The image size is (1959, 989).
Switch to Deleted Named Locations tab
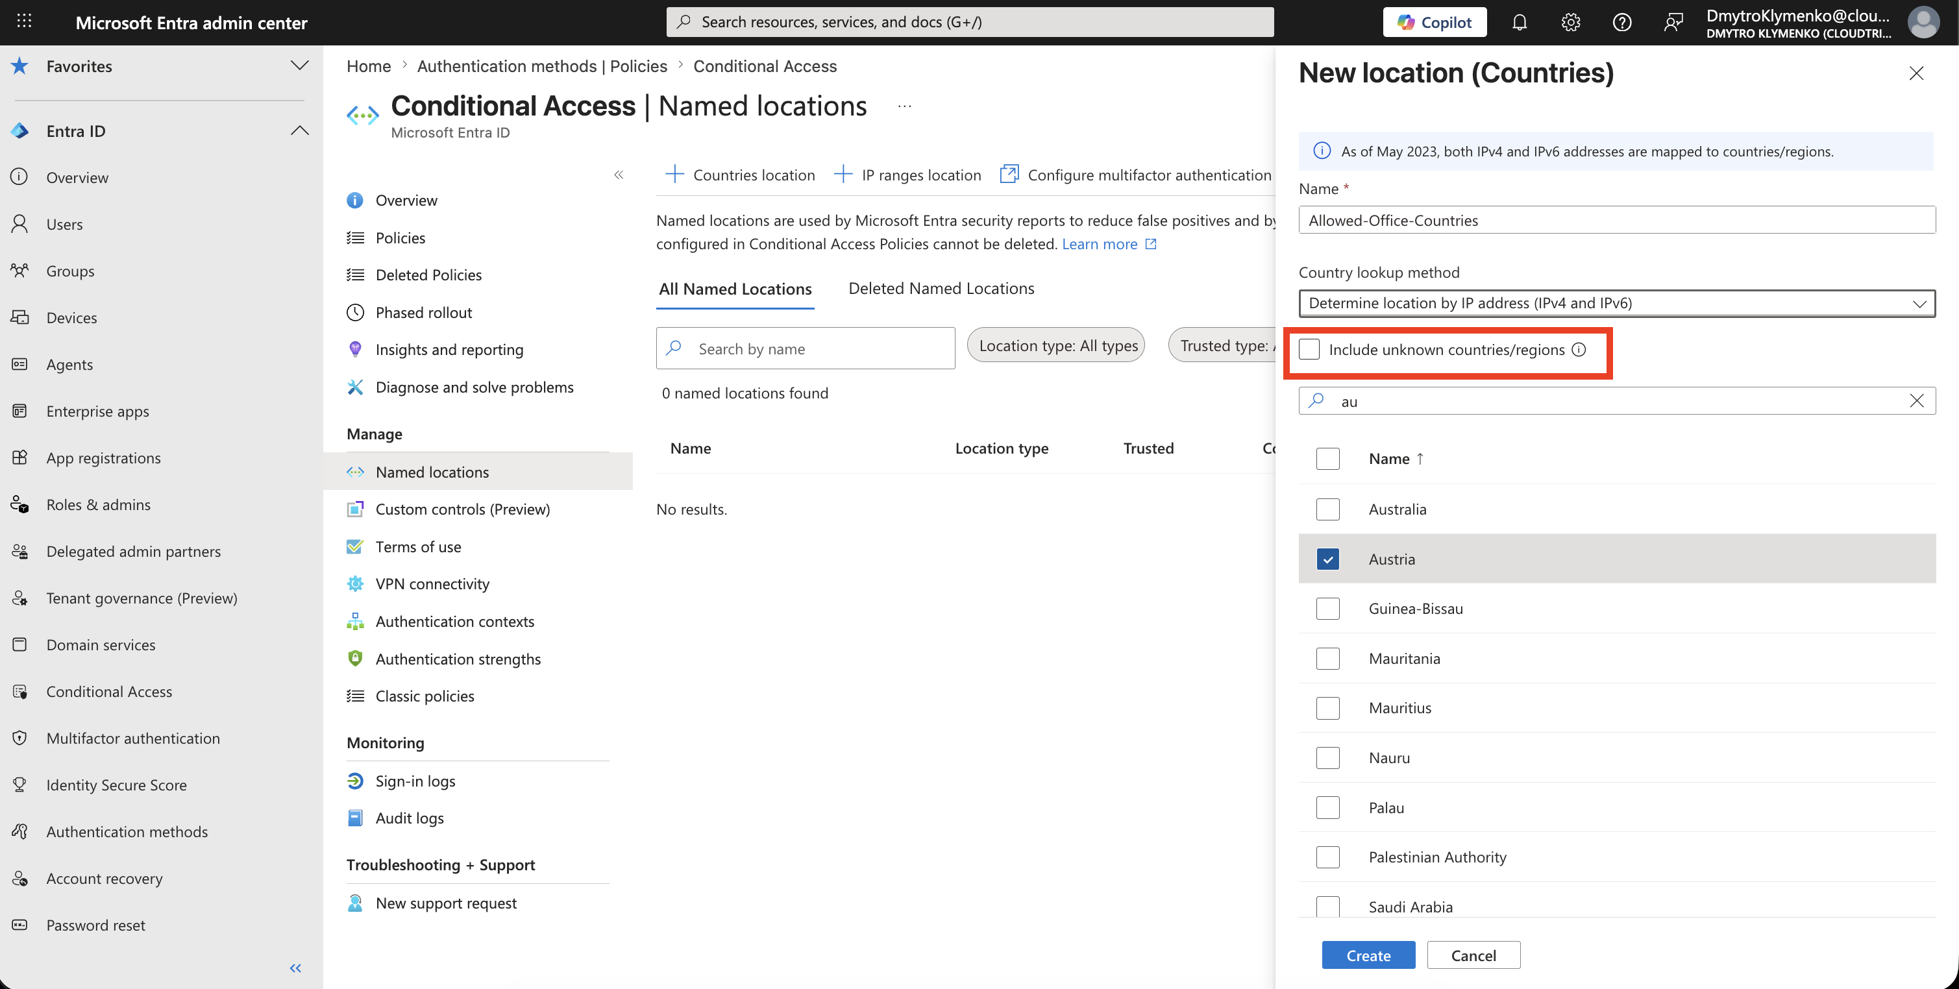pyautogui.click(x=941, y=289)
